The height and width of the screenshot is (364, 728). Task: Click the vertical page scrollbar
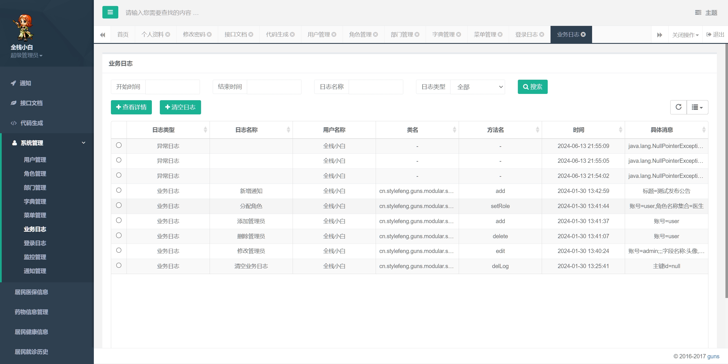click(x=726, y=171)
